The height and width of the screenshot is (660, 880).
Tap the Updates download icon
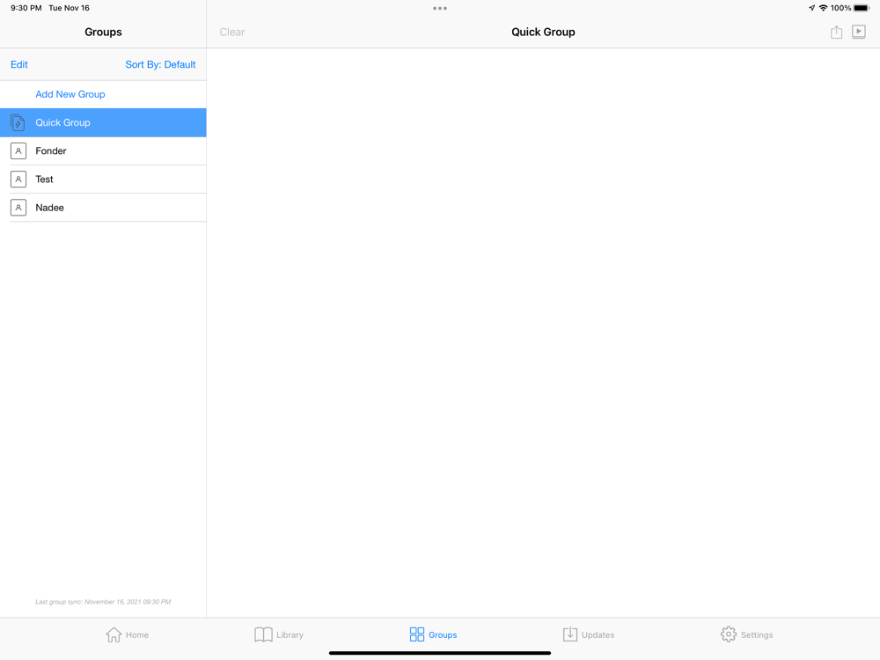pos(570,634)
